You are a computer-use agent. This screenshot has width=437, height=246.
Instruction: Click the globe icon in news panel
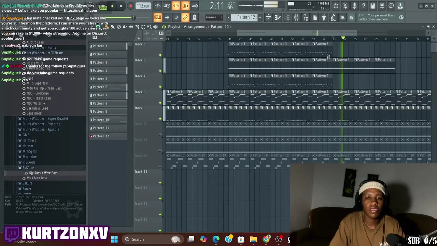(x=401, y=17)
